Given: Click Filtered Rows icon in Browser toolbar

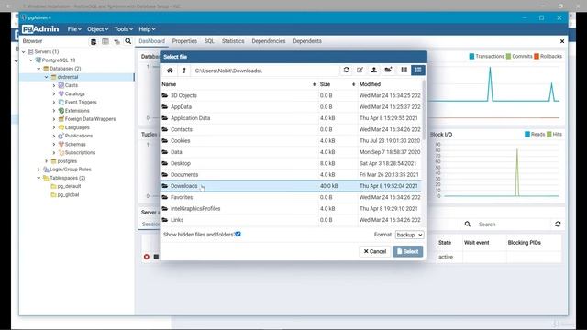Looking at the screenshot, I should pyautogui.click(x=116, y=41).
